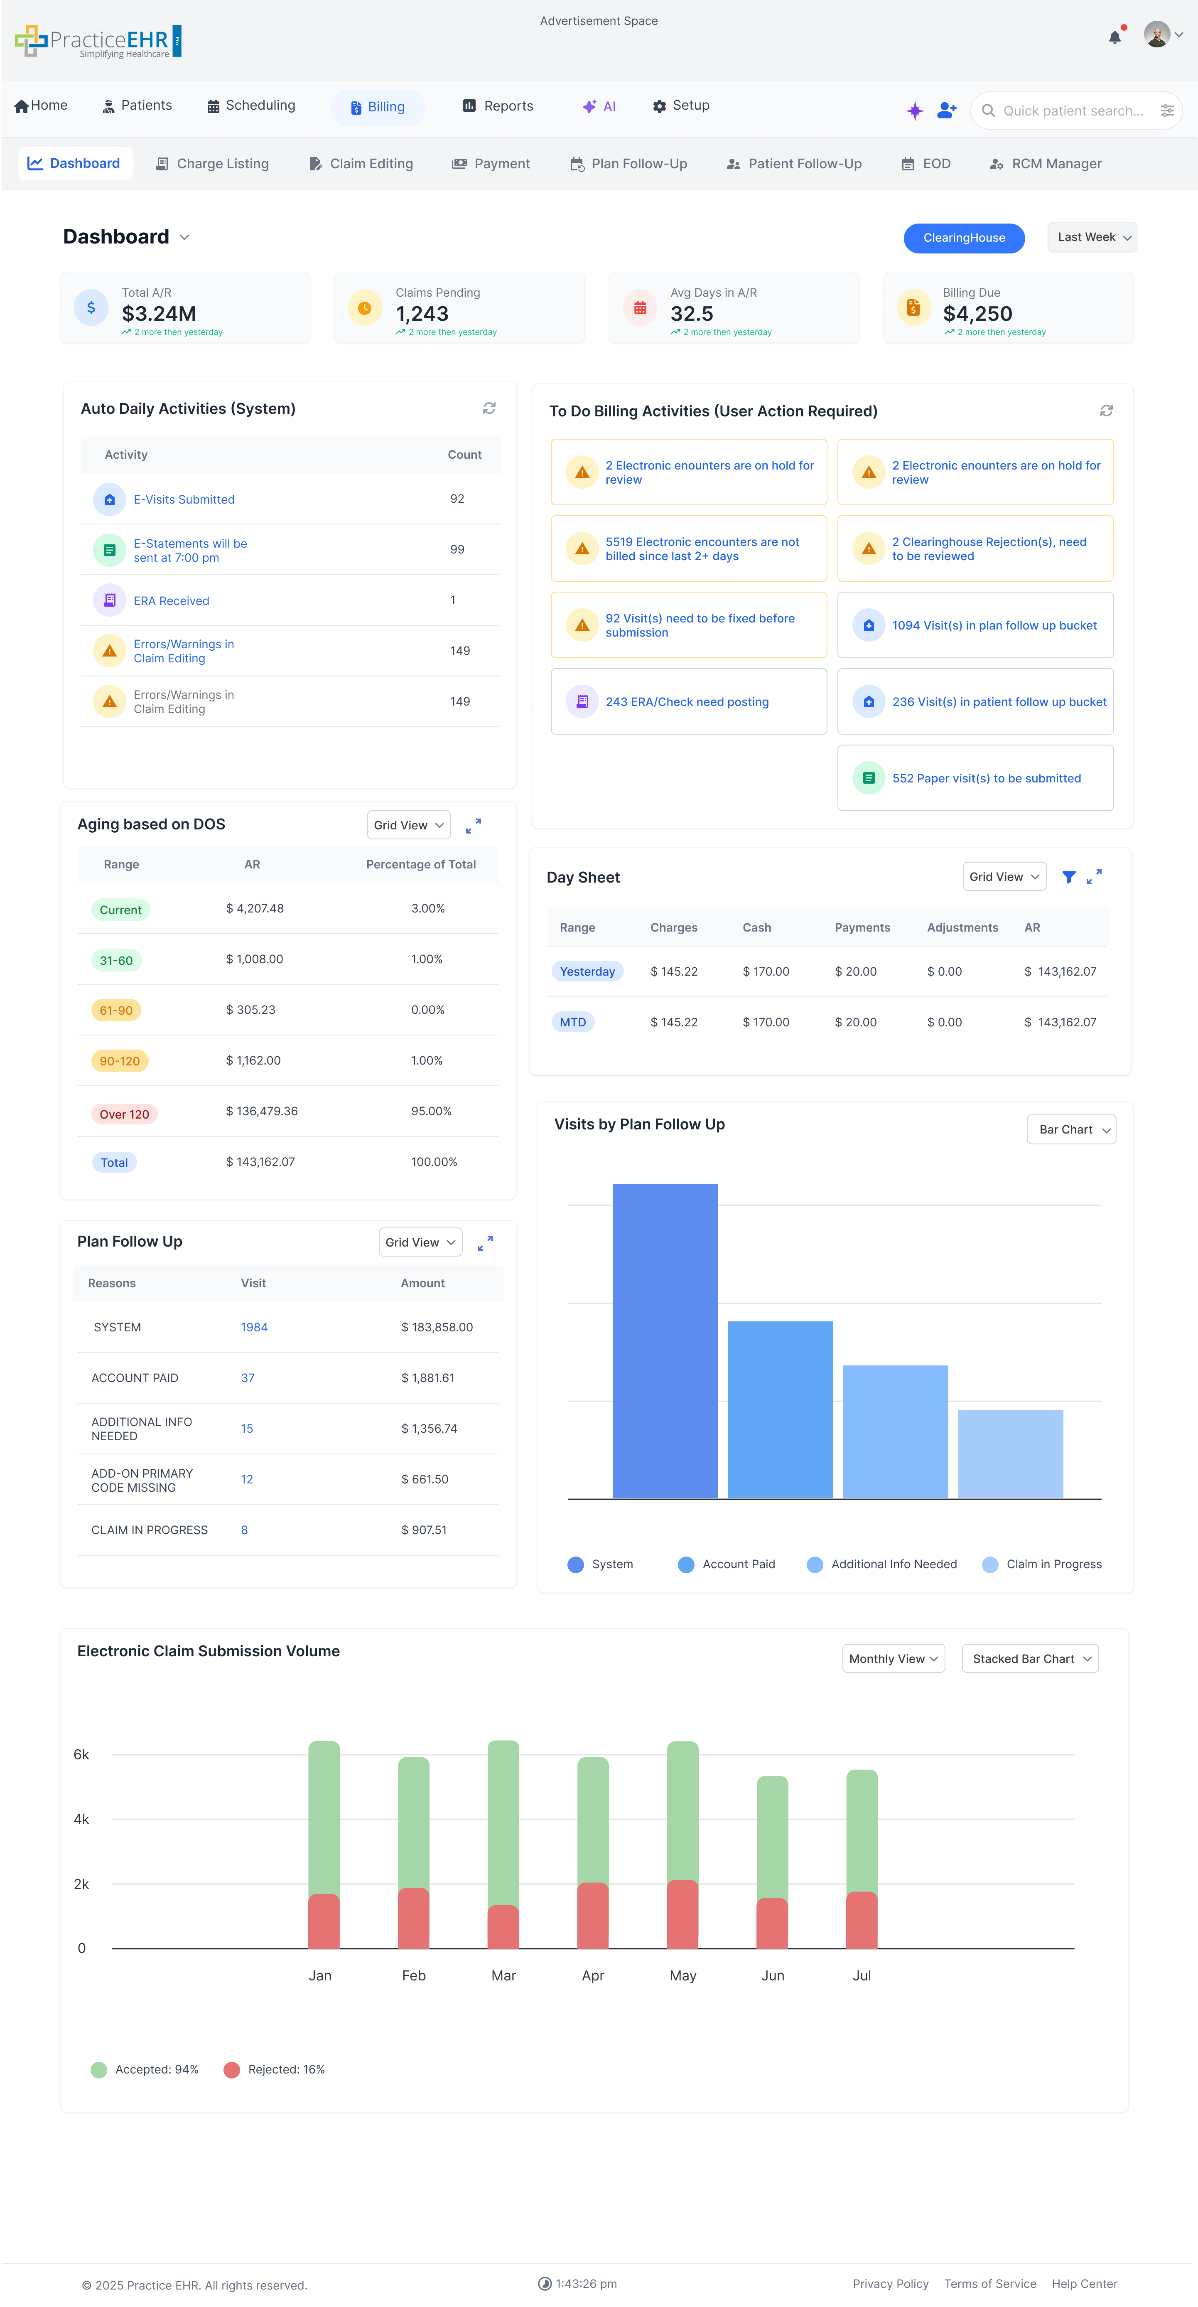Expand the Aging based on DOS panel

(474, 825)
